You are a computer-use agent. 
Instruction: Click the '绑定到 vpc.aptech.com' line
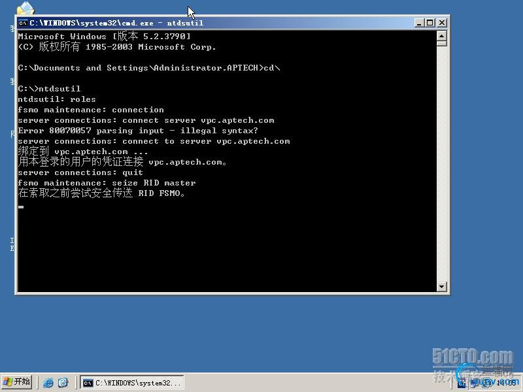tap(83, 151)
